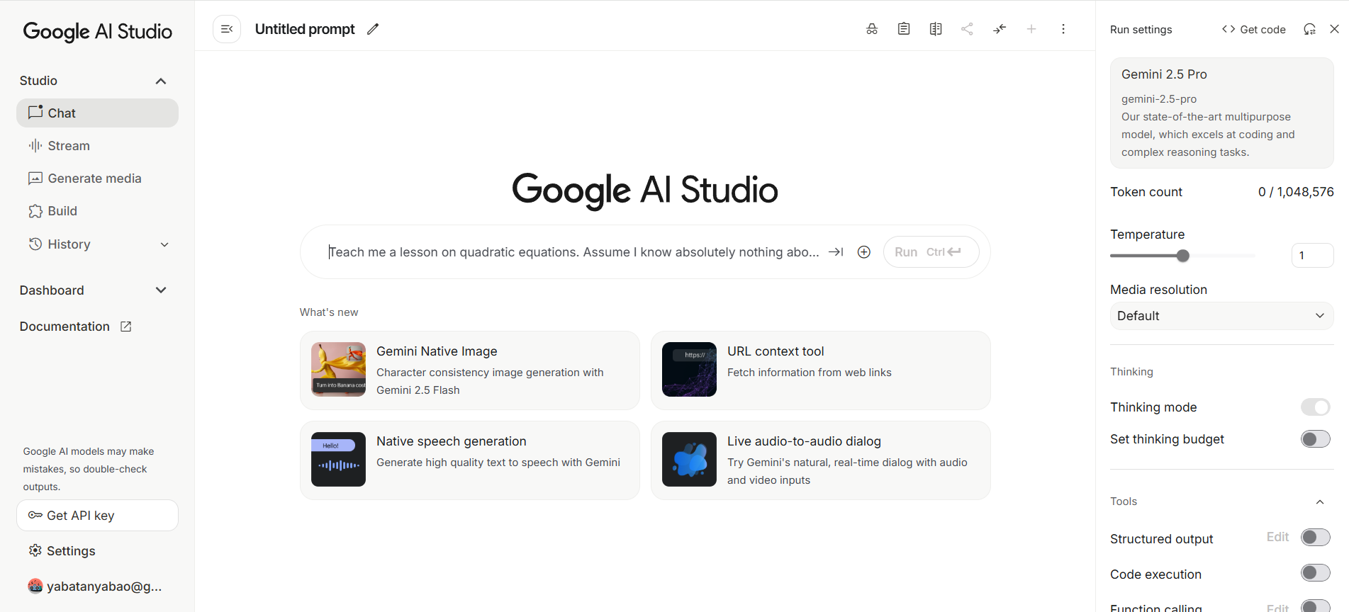Click the collapse arrows toolbar icon
The image size is (1349, 612).
click(1000, 29)
